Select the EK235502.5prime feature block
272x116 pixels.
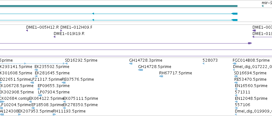[36, 70]
